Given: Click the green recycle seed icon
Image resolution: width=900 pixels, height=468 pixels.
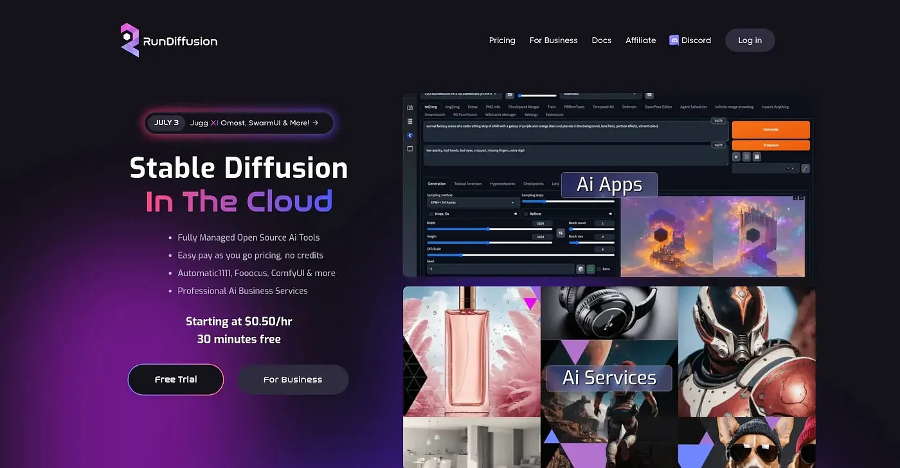Looking at the screenshot, I should click(591, 269).
